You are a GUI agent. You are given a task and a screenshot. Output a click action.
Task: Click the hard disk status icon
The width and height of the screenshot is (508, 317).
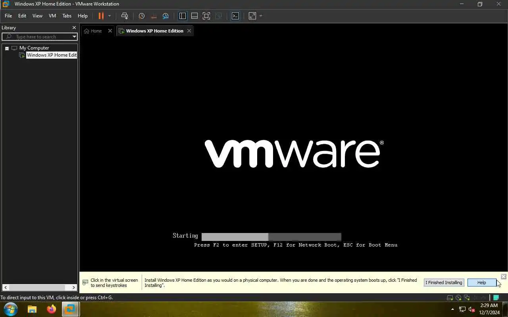450,298
